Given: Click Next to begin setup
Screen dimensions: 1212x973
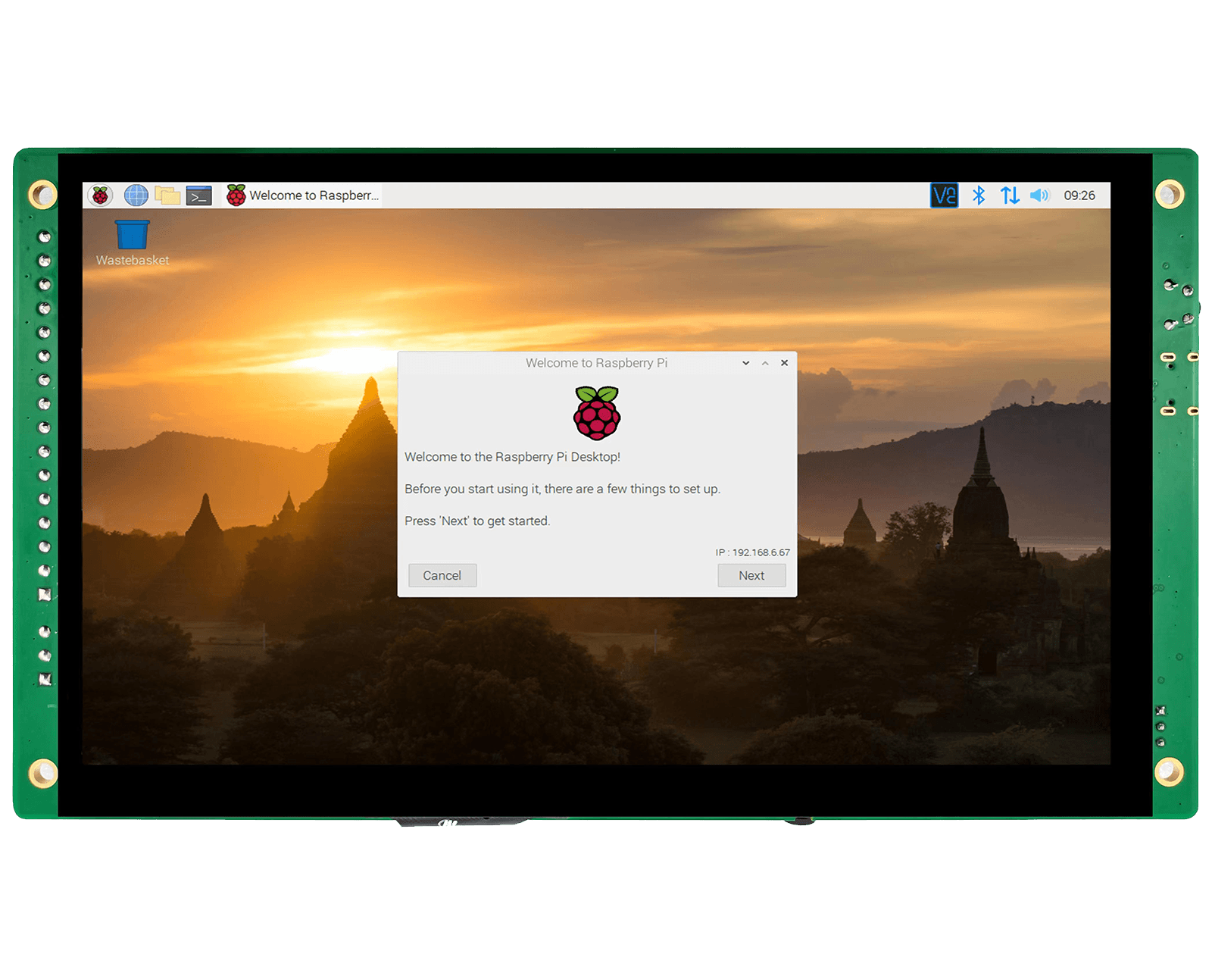Looking at the screenshot, I should (751, 575).
